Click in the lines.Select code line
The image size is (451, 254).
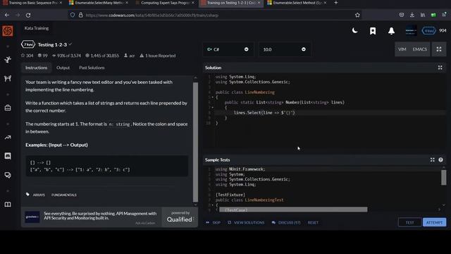pos(330,113)
